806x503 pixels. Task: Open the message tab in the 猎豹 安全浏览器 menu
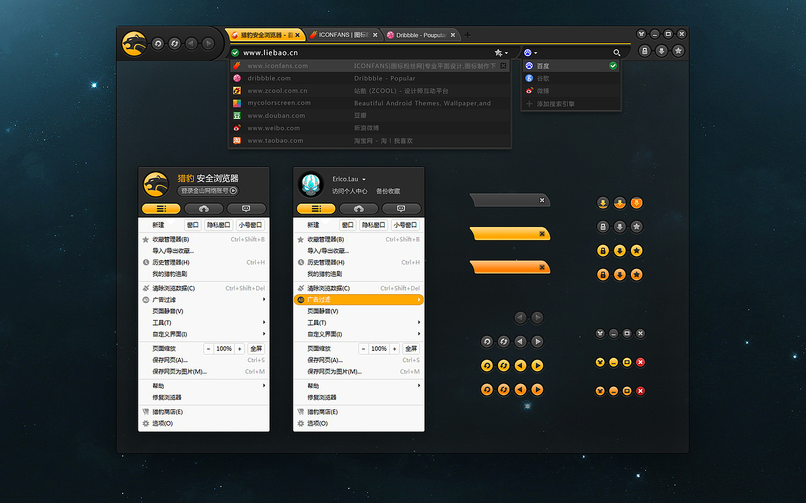coord(246,209)
